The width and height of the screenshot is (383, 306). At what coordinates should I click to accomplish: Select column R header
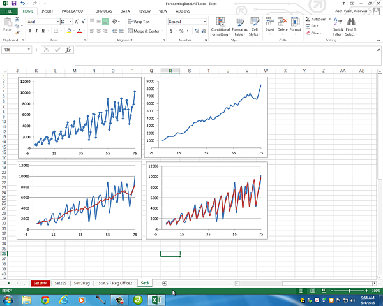coord(170,71)
